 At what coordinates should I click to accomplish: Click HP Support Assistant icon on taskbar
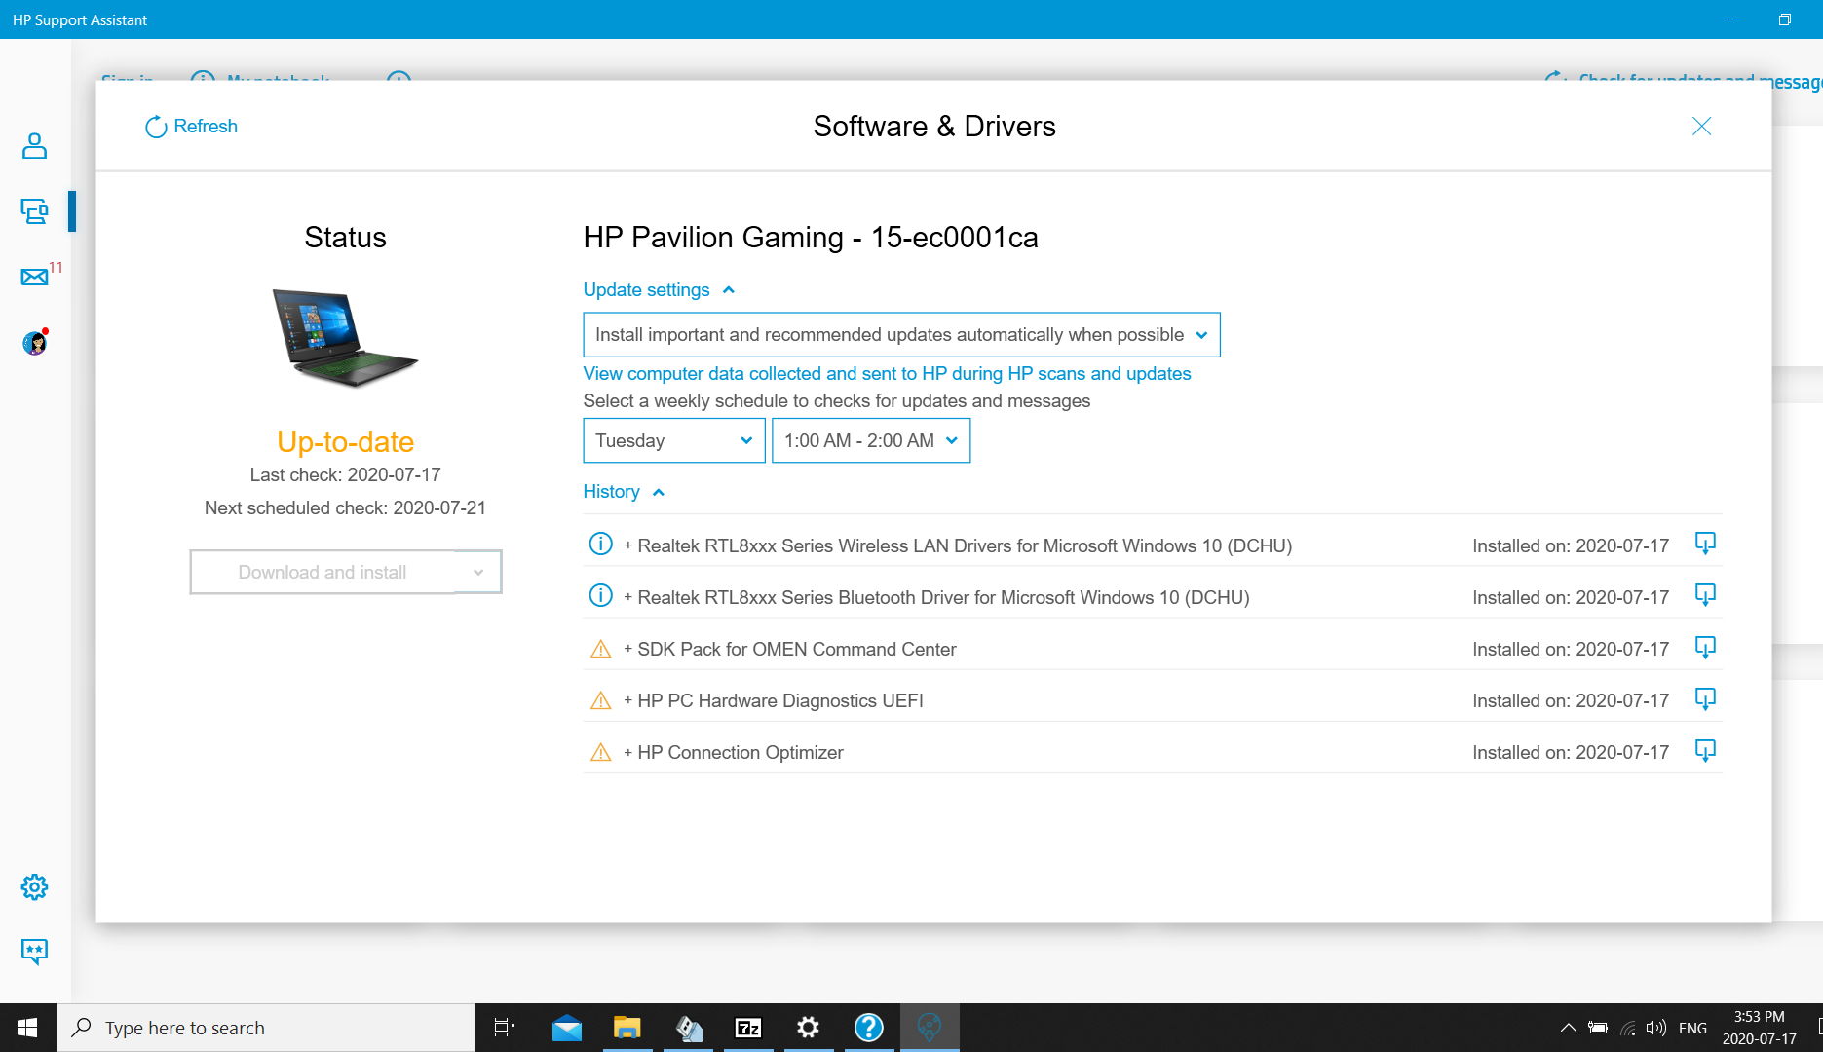(930, 1027)
